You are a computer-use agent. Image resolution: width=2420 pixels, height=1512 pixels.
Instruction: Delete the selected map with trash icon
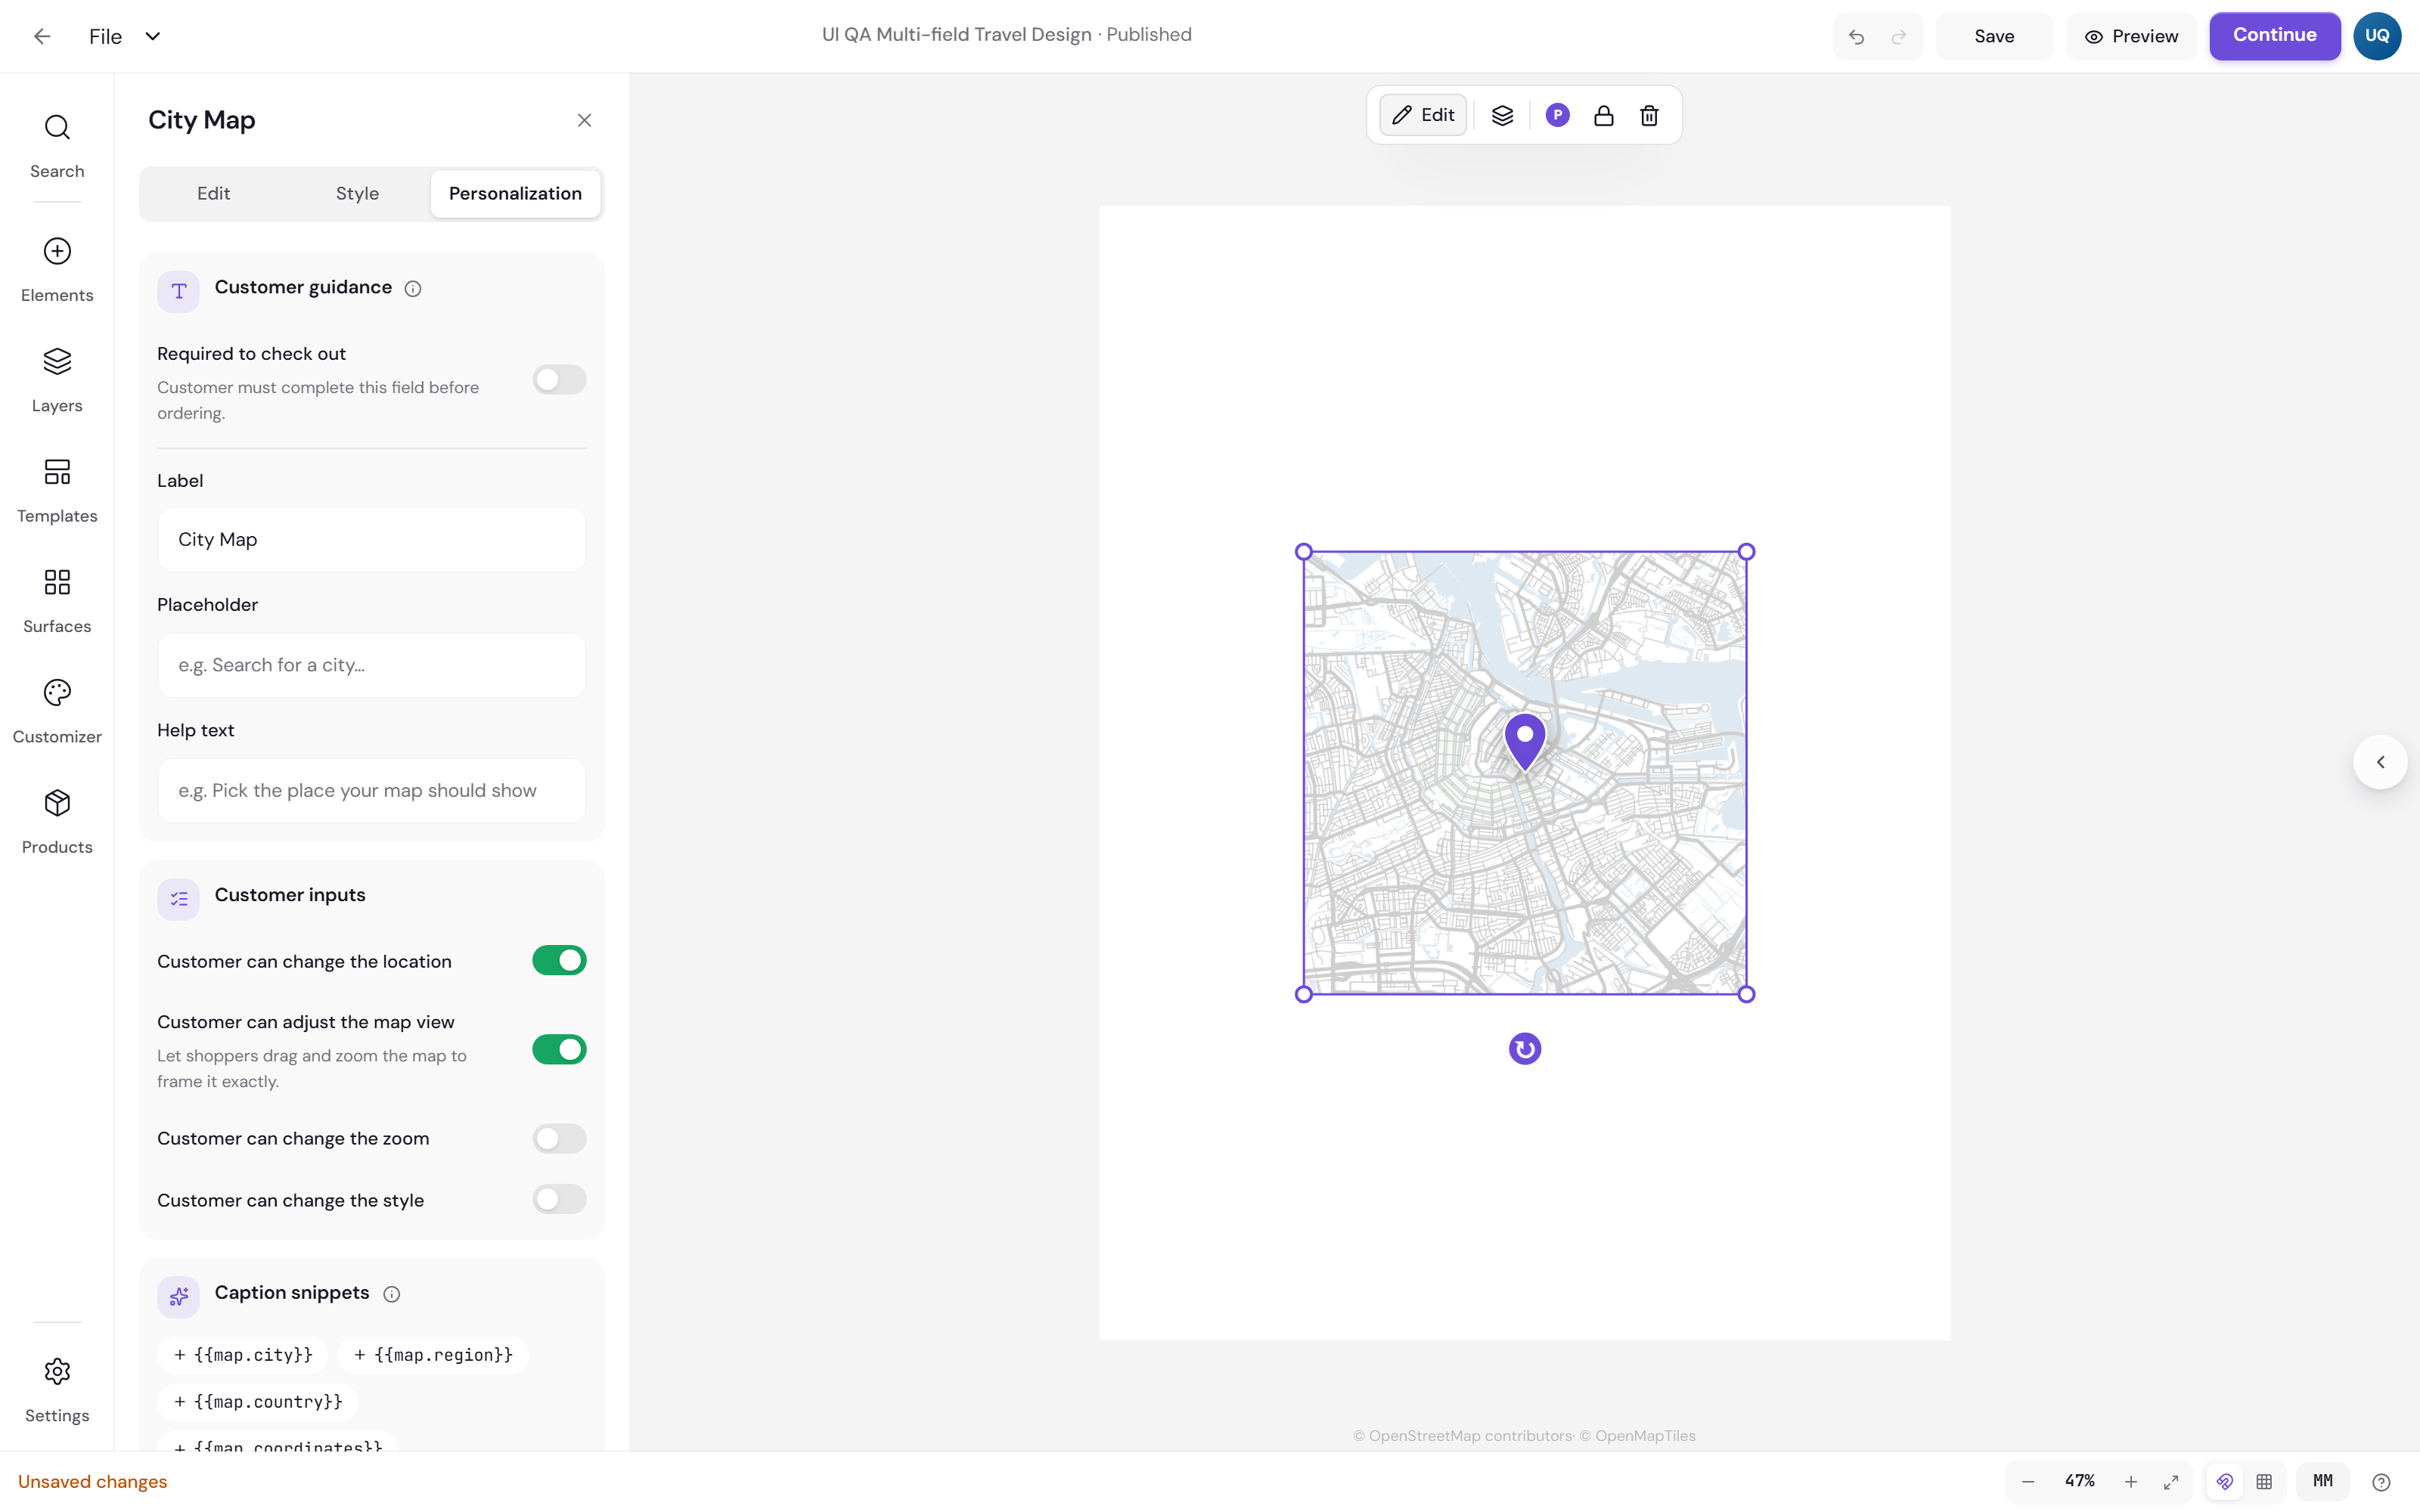(x=1649, y=115)
